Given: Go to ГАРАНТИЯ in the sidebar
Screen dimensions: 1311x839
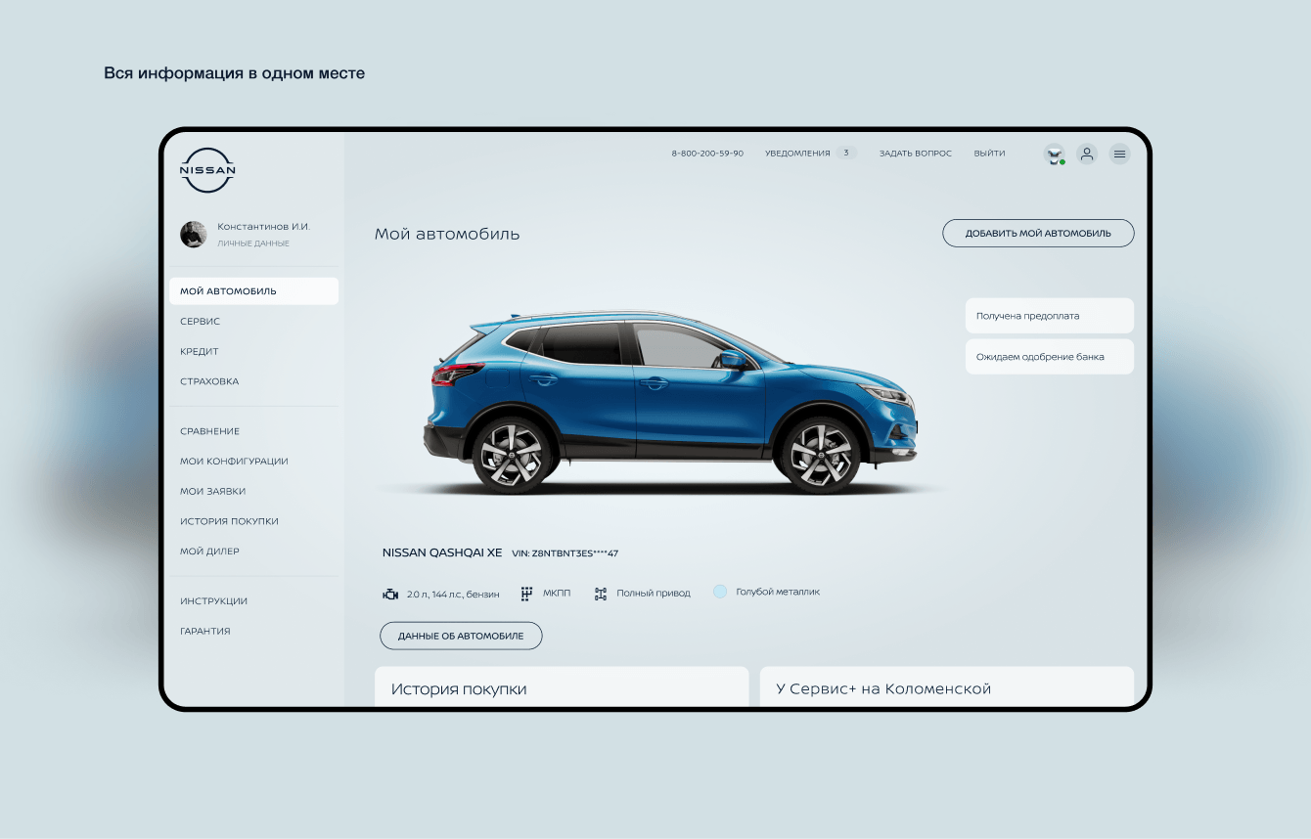Looking at the screenshot, I should tap(205, 632).
